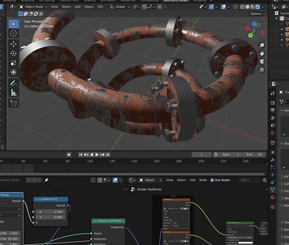Select the Add Cube tool
This screenshot has height=245, width=289.
[13, 103]
